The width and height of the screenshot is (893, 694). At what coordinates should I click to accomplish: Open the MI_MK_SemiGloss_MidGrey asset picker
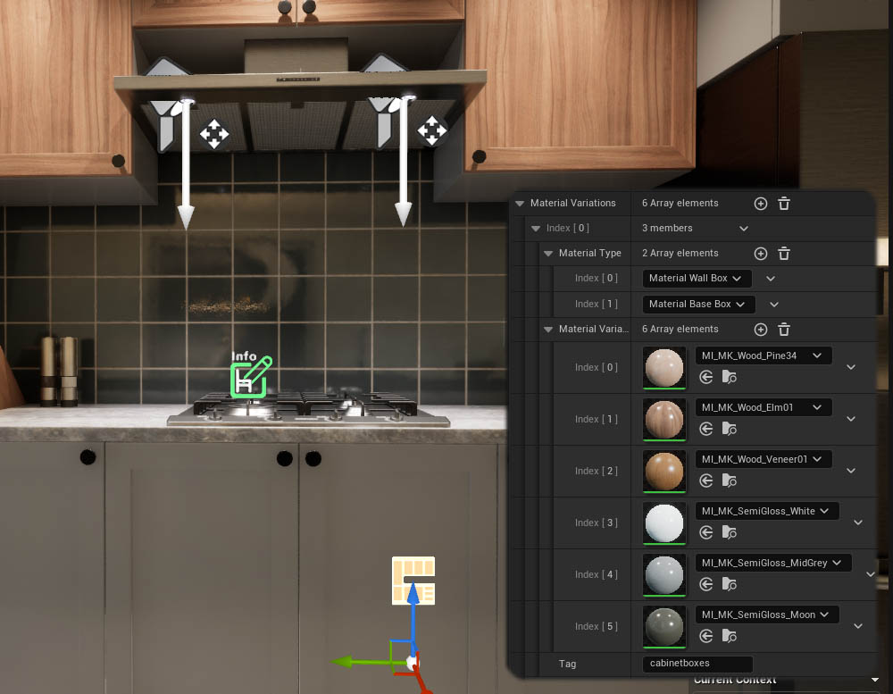(773, 563)
